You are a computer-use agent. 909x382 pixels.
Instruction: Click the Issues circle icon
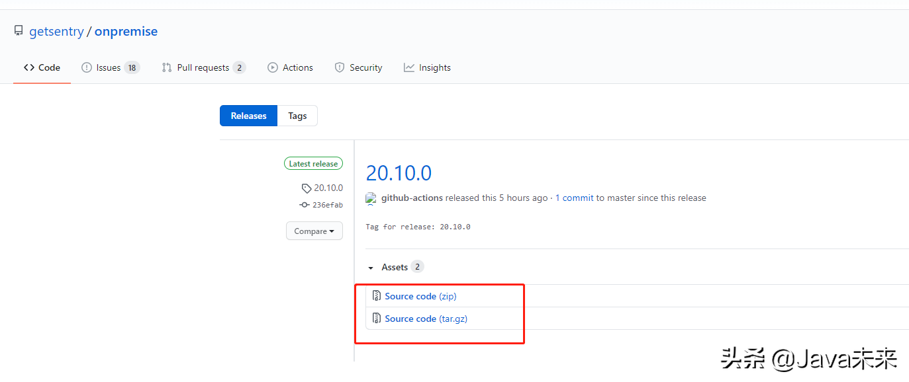(86, 67)
